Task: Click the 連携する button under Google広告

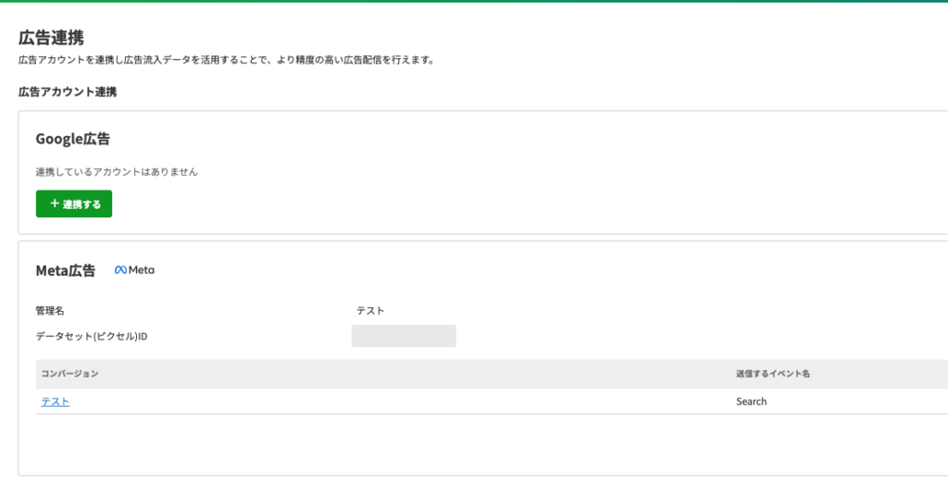Action: pyautogui.click(x=74, y=204)
